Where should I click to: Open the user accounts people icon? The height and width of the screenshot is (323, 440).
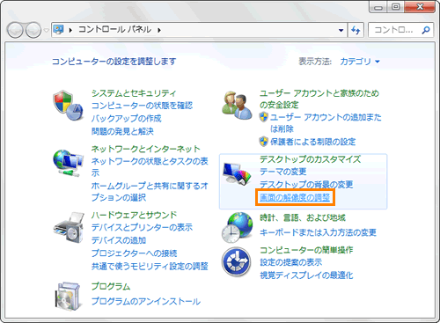237,106
